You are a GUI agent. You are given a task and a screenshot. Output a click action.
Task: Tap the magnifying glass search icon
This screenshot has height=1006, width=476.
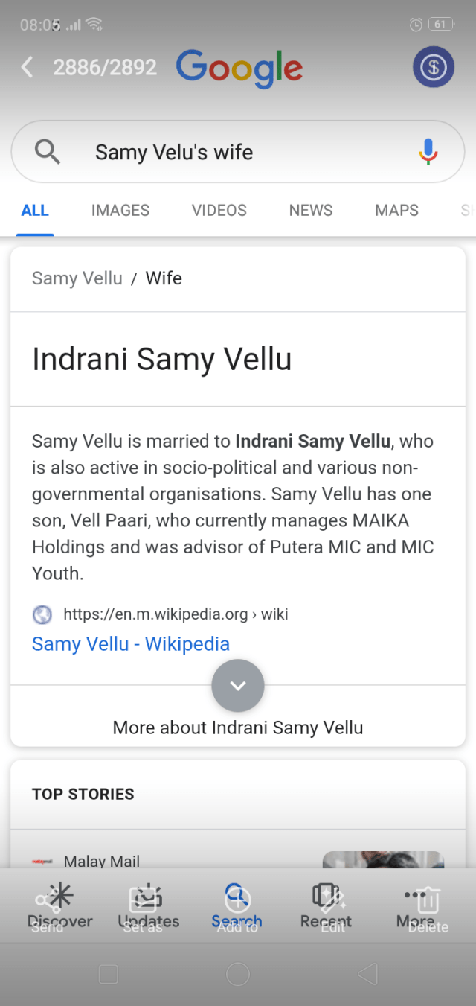point(48,152)
